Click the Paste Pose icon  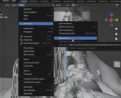21,40
